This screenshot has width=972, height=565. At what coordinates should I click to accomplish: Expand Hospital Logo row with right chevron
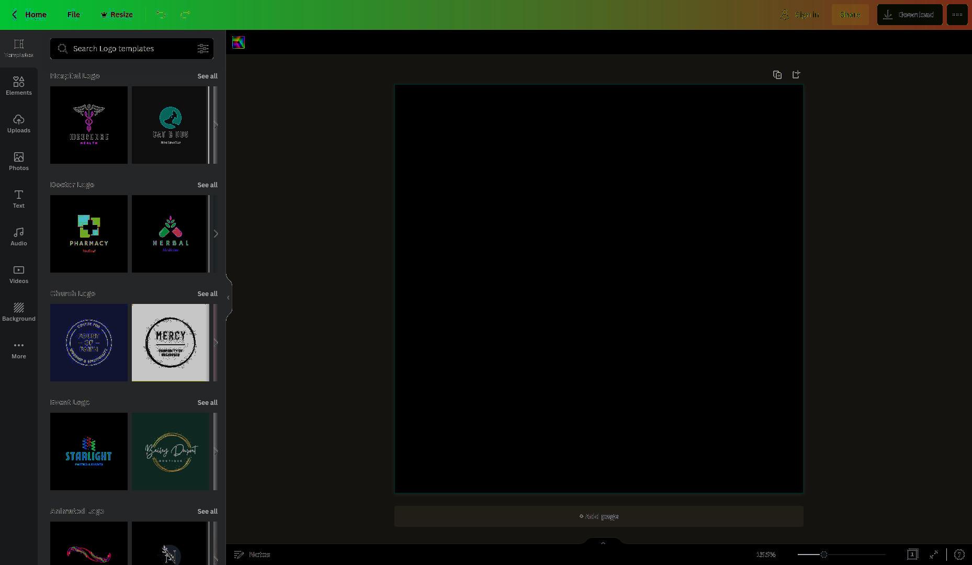click(216, 125)
